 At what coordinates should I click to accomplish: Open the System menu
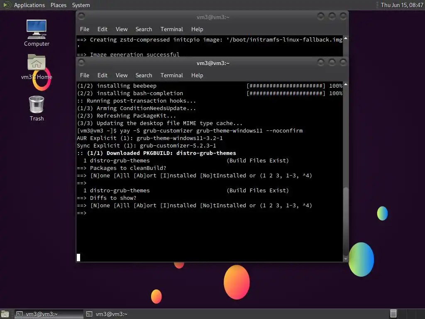81,5
